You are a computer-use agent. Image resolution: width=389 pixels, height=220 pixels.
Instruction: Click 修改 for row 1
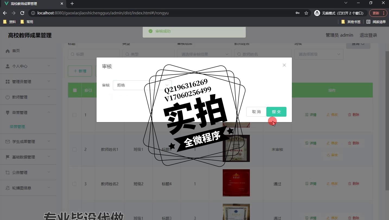coord(332,115)
